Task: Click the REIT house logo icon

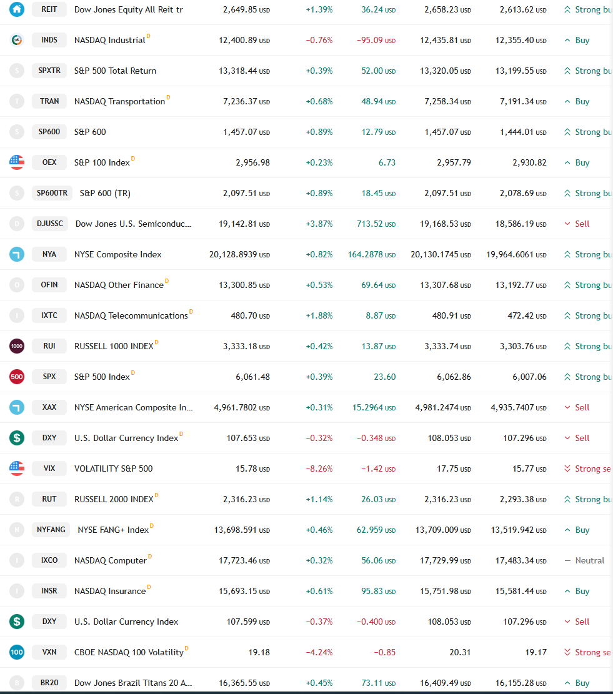Action: click(17, 9)
